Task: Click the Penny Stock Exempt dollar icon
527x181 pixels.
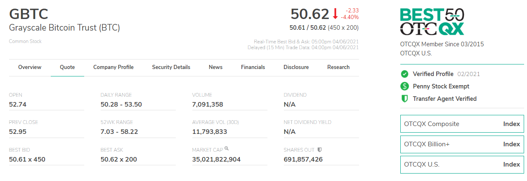Action: pos(404,86)
